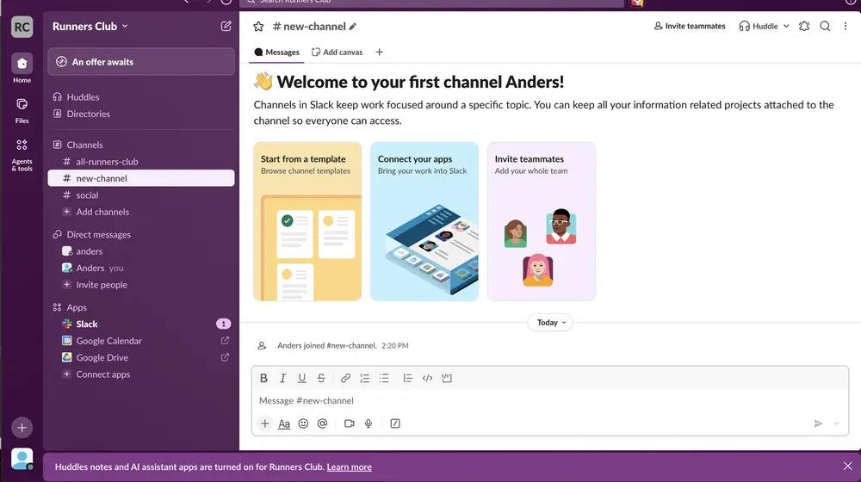Viewport: 861px width, 482px height.
Task: Attach a file with plus button
Action: point(264,423)
